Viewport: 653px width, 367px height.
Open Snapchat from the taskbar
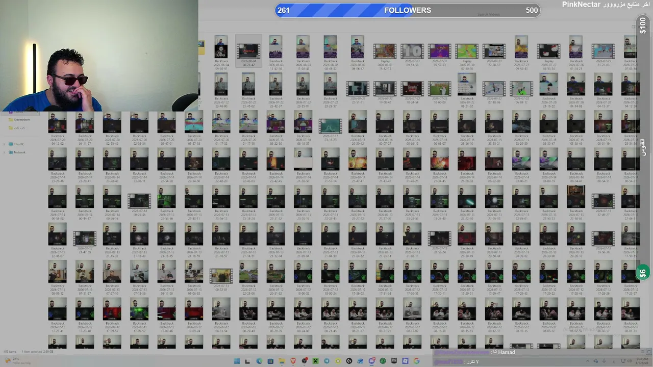pyautogui.click(x=338, y=361)
